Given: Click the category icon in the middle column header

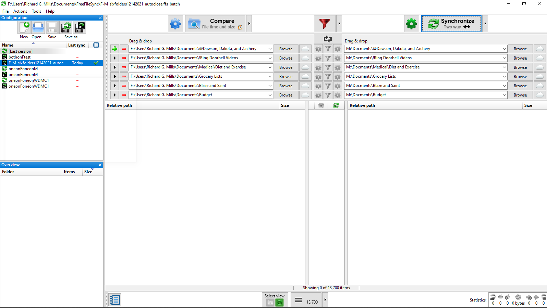Looking at the screenshot, I should pyautogui.click(x=321, y=105).
